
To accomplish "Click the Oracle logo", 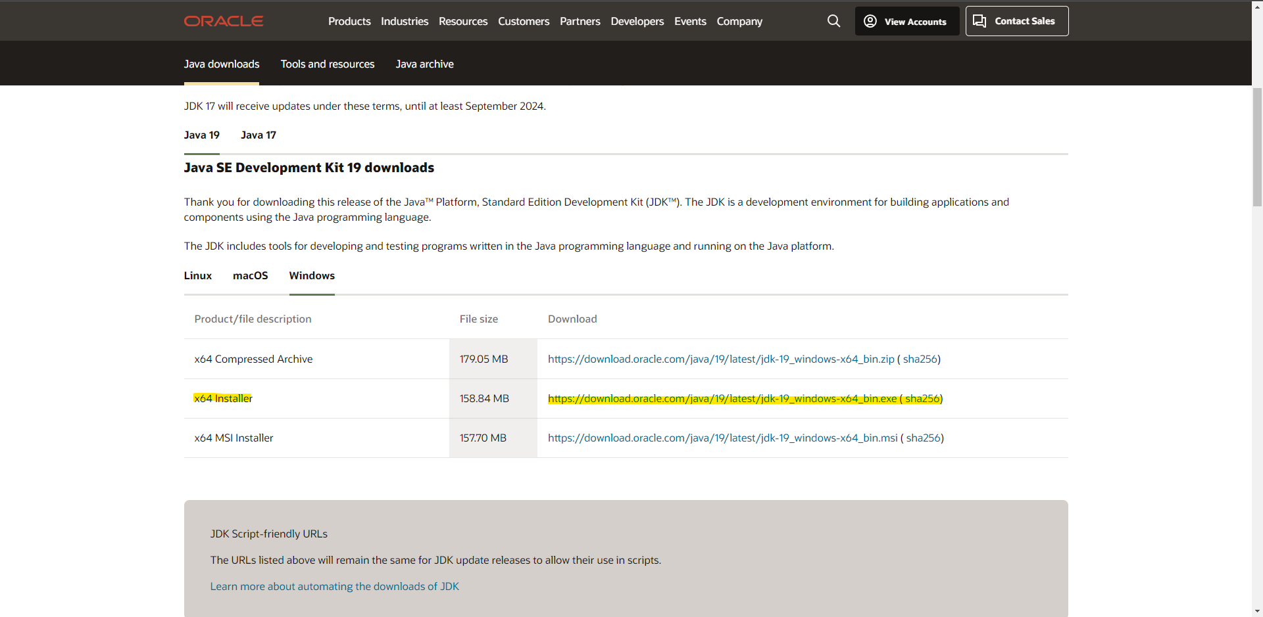I will pos(224,21).
